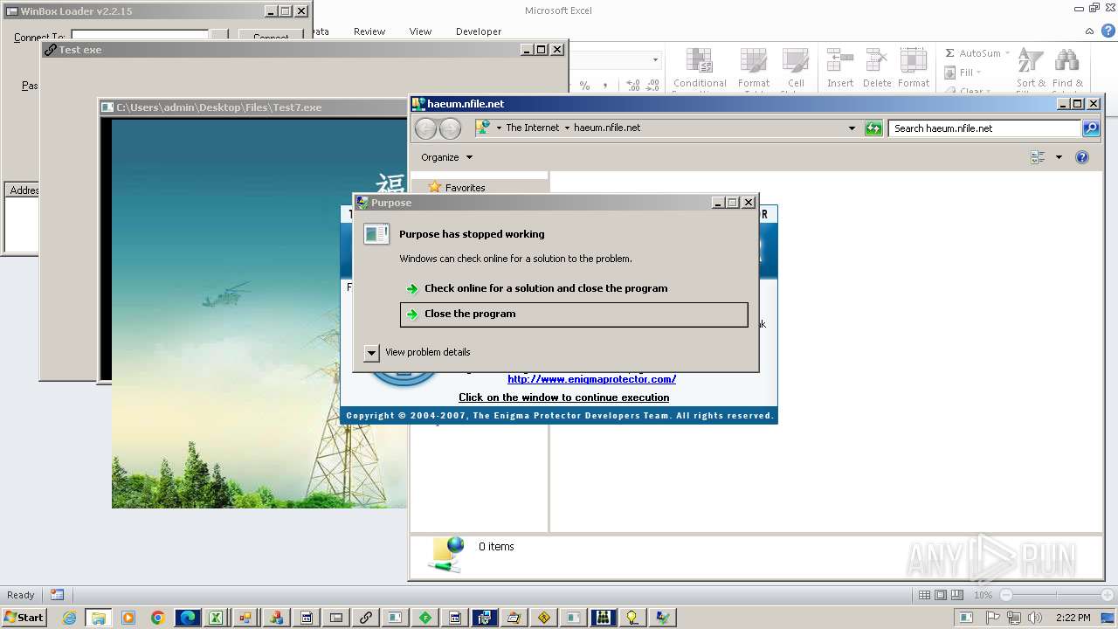
Task: Click explorer window help icon
Action: coord(1082,157)
